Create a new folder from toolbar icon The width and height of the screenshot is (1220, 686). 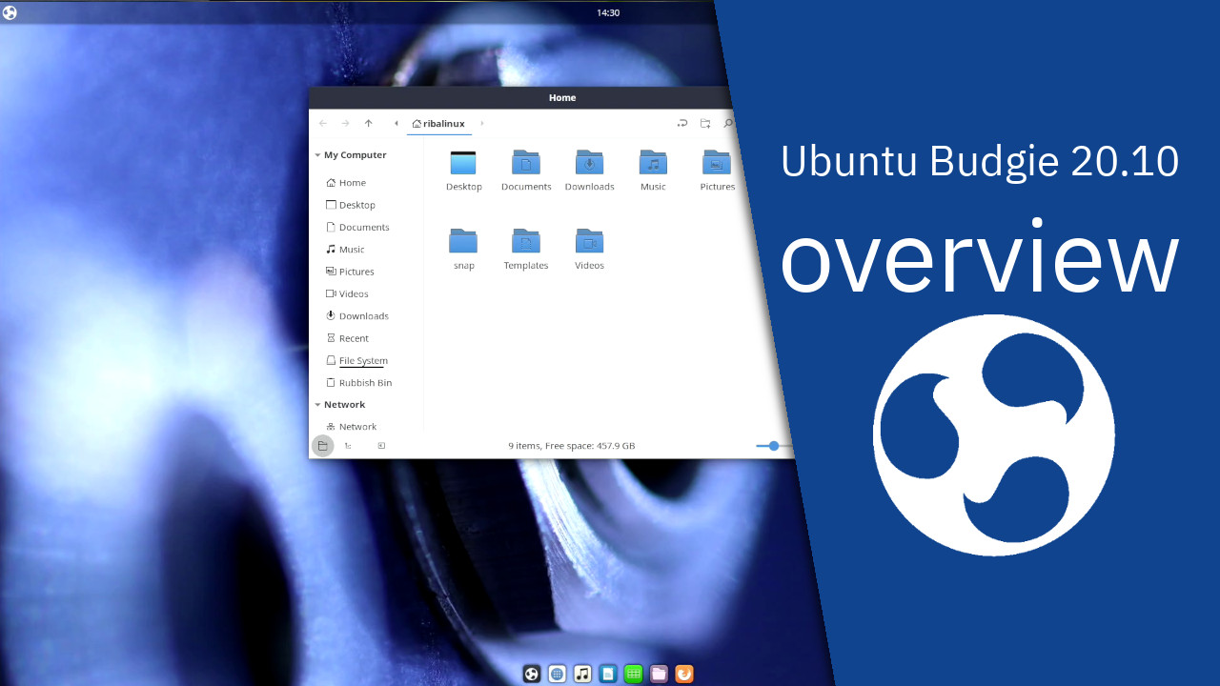[705, 124]
